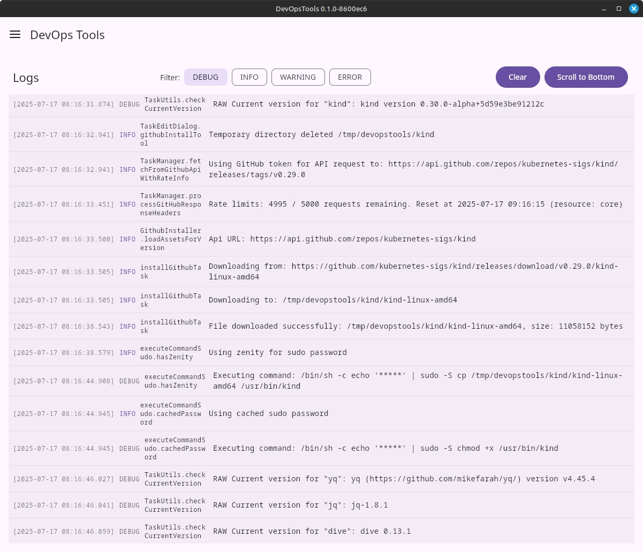This screenshot has width=643, height=552.
Task: Select the "Downloading to" log entry
Action: coord(332,300)
